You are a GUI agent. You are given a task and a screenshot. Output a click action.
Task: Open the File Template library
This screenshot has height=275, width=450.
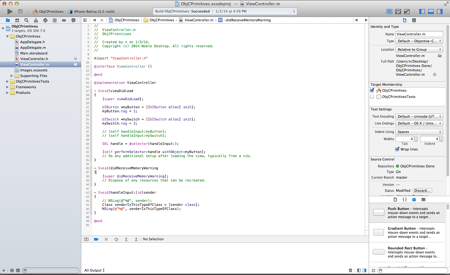(x=395, y=200)
